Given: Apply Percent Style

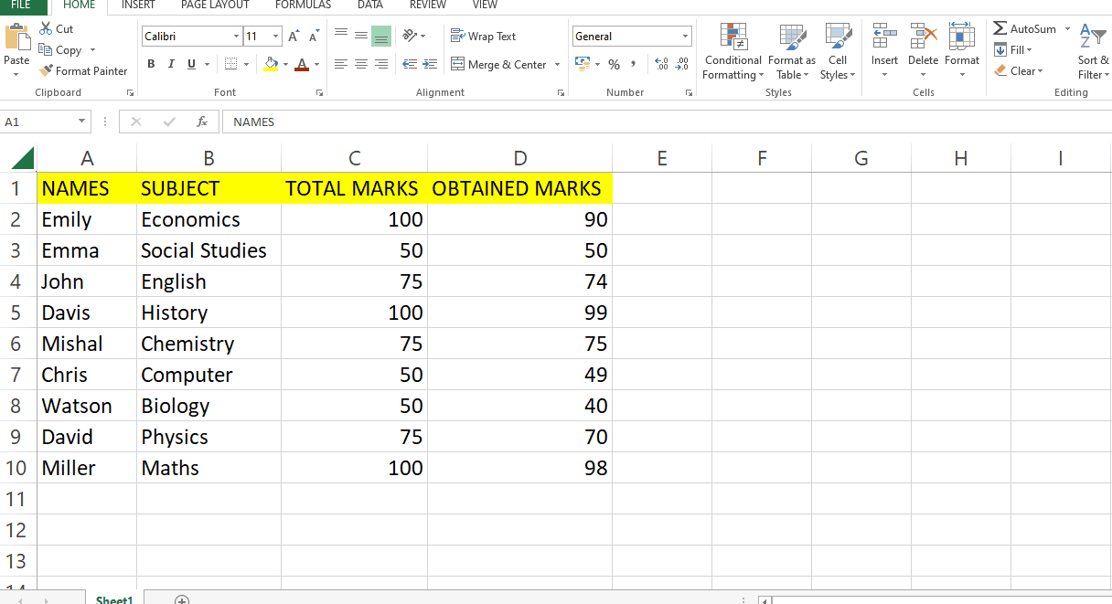Looking at the screenshot, I should coord(615,64).
